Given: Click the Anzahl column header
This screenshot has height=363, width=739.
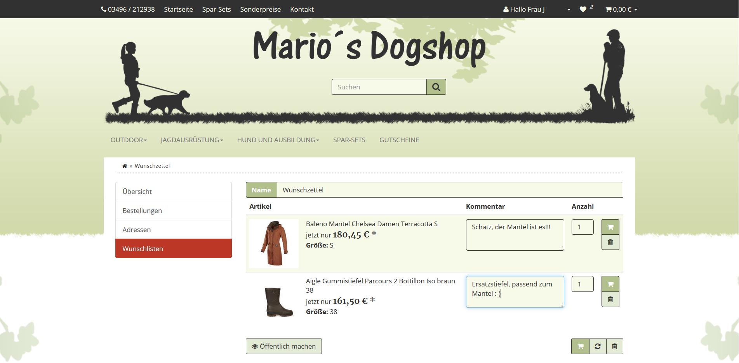Looking at the screenshot, I should click(583, 206).
